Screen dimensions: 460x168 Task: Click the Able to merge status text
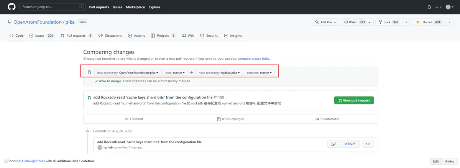coord(110,81)
